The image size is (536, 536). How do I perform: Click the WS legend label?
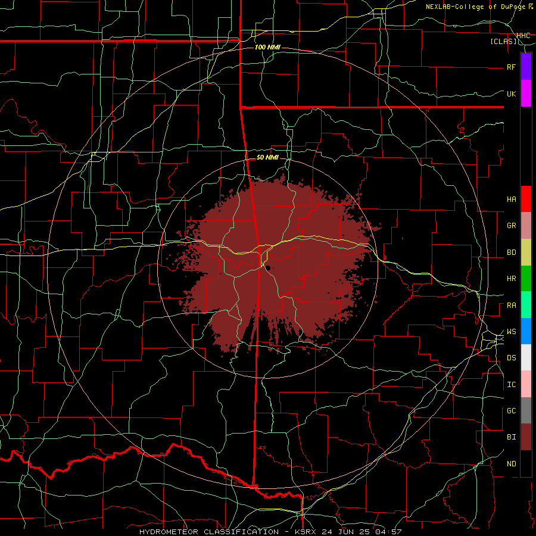tap(511, 332)
